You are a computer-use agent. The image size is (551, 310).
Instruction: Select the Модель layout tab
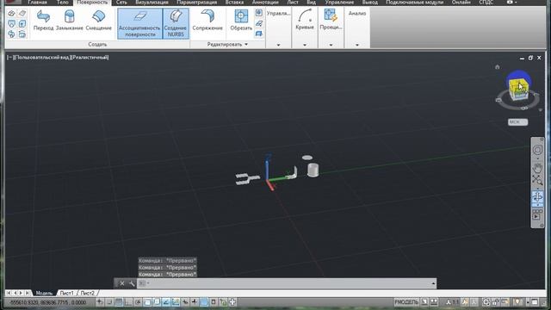pyautogui.click(x=44, y=293)
